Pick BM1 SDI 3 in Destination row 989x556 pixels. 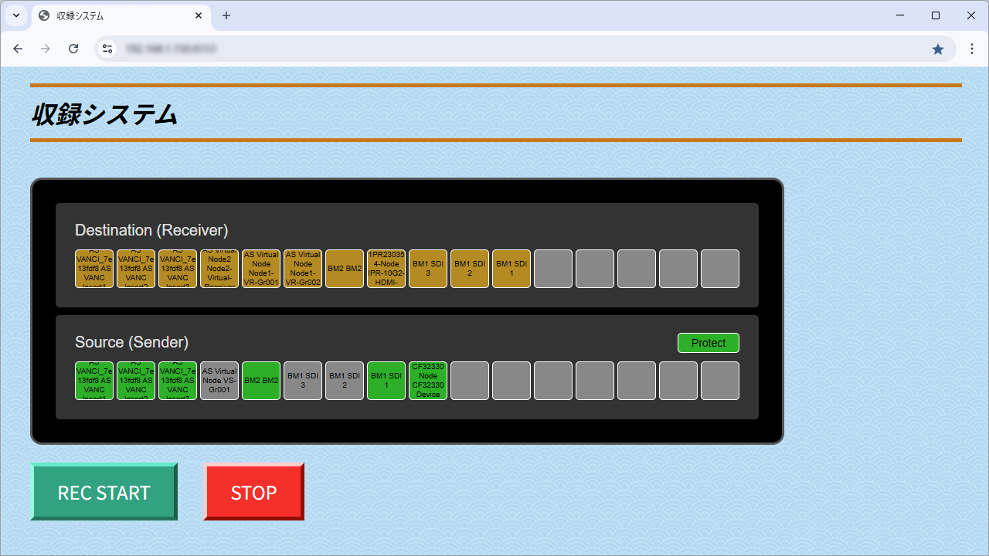428,269
